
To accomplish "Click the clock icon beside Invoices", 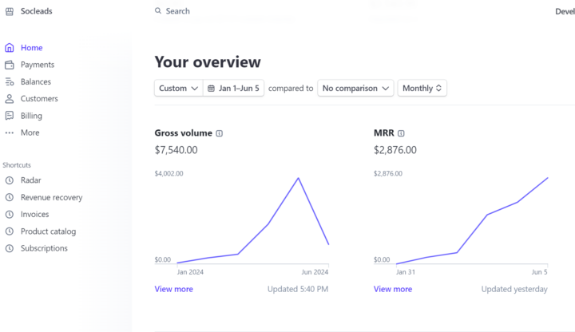I will [10, 215].
